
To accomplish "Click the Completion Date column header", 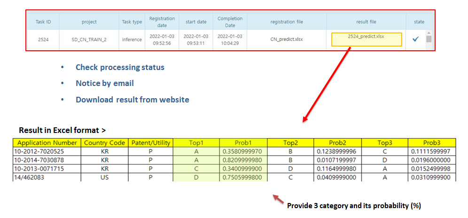I will (x=230, y=22).
